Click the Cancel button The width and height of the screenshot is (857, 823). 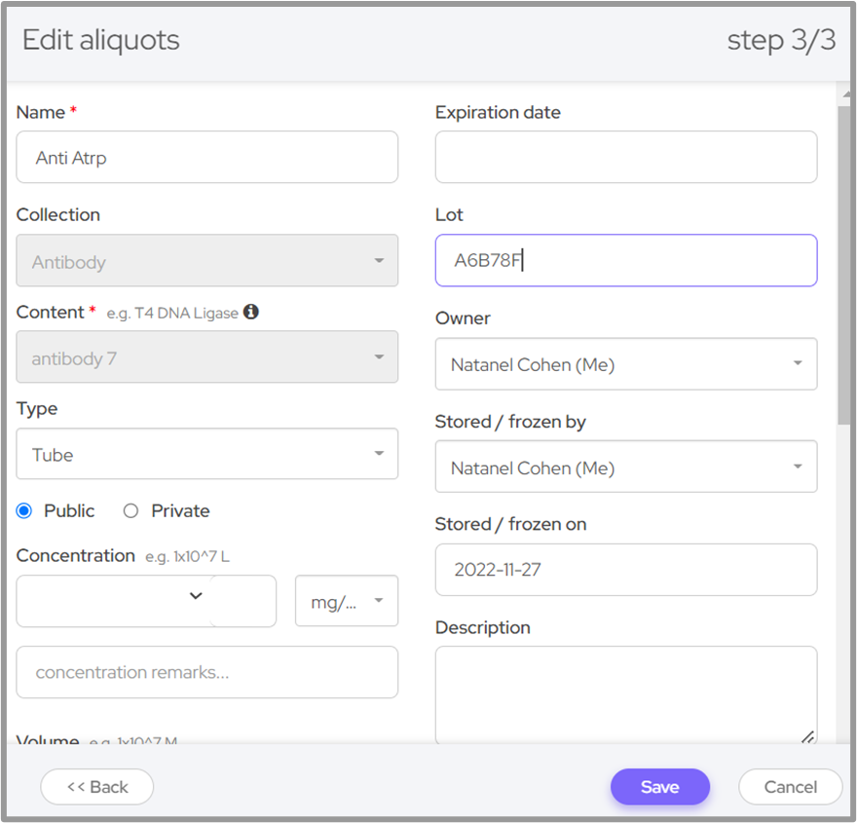790,787
